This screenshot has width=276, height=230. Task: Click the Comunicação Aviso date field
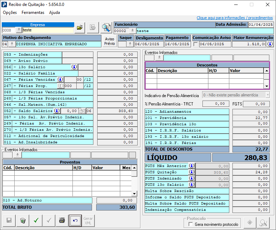(x=215, y=44)
